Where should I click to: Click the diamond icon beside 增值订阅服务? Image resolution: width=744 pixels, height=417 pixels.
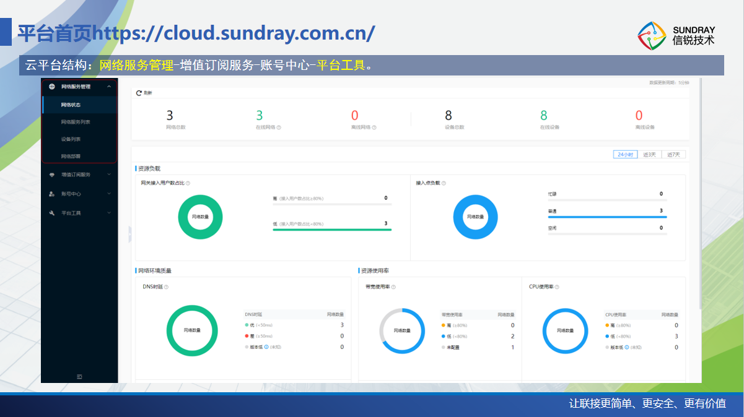pyautogui.click(x=52, y=174)
